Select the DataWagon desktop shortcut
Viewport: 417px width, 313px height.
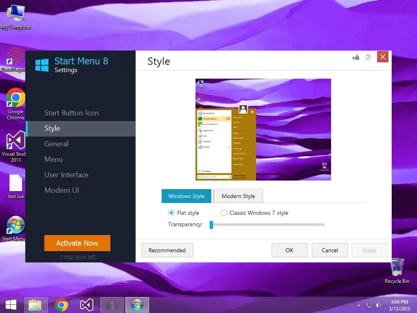coord(13,60)
